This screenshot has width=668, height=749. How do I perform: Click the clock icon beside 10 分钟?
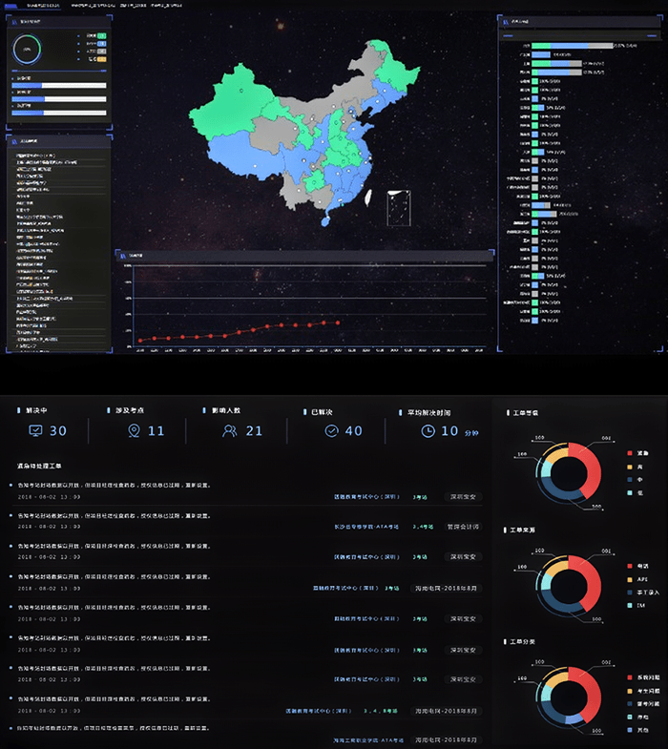(428, 431)
